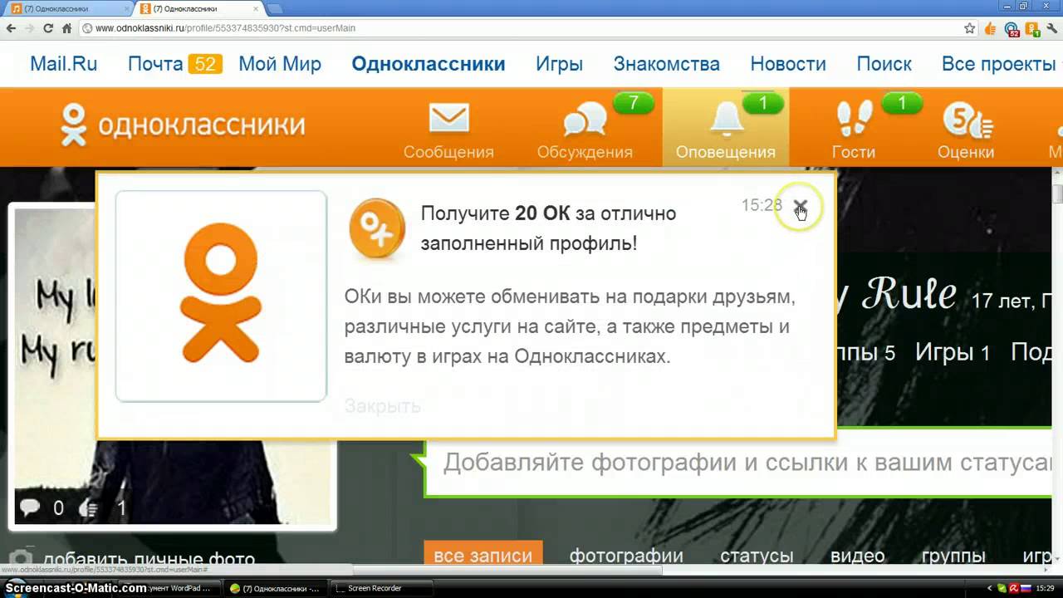Open the Сообщения envelope icon
Image resolution: width=1063 pixels, height=598 pixels.
click(448, 119)
